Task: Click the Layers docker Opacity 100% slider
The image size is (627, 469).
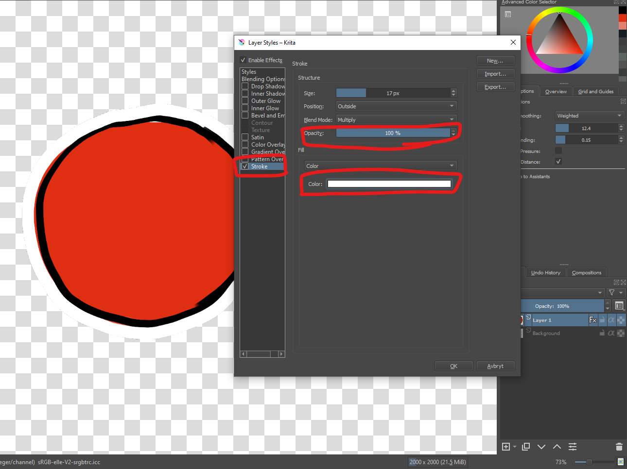Action: (562, 306)
